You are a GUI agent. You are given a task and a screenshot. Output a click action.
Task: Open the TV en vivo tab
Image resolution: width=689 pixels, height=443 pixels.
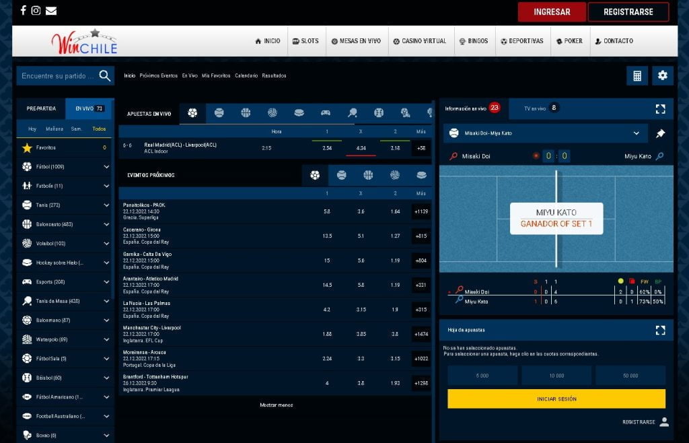tap(542, 108)
